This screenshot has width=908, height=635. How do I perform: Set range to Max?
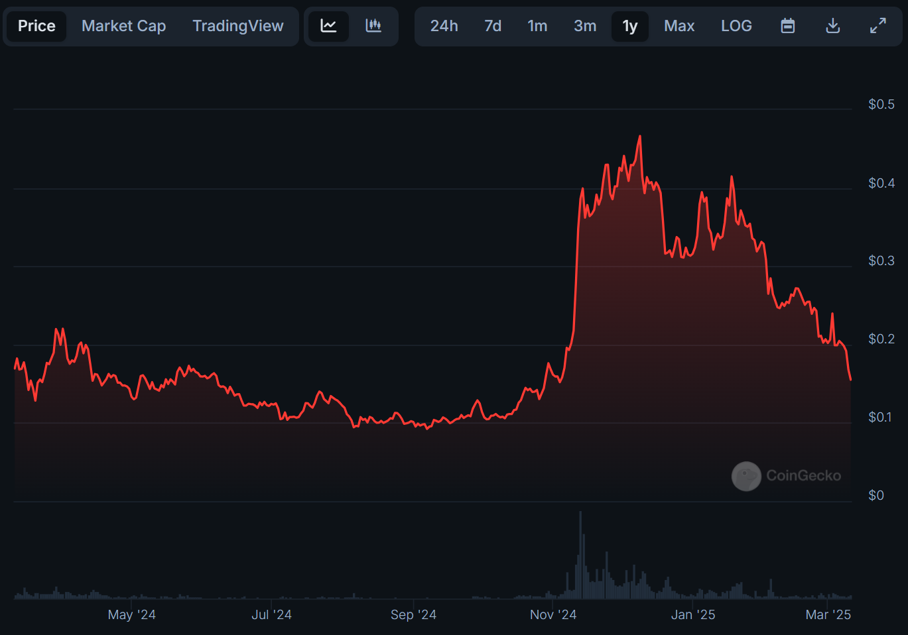679,27
